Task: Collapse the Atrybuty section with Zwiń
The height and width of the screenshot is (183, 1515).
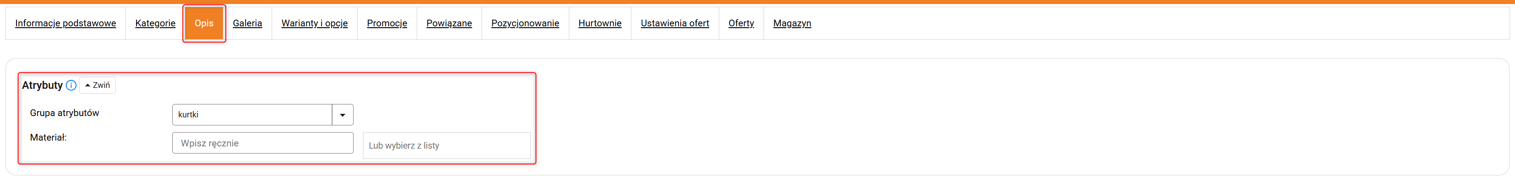Action: 98,86
